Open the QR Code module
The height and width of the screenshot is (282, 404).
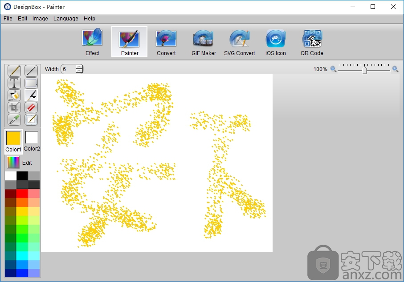(x=312, y=43)
